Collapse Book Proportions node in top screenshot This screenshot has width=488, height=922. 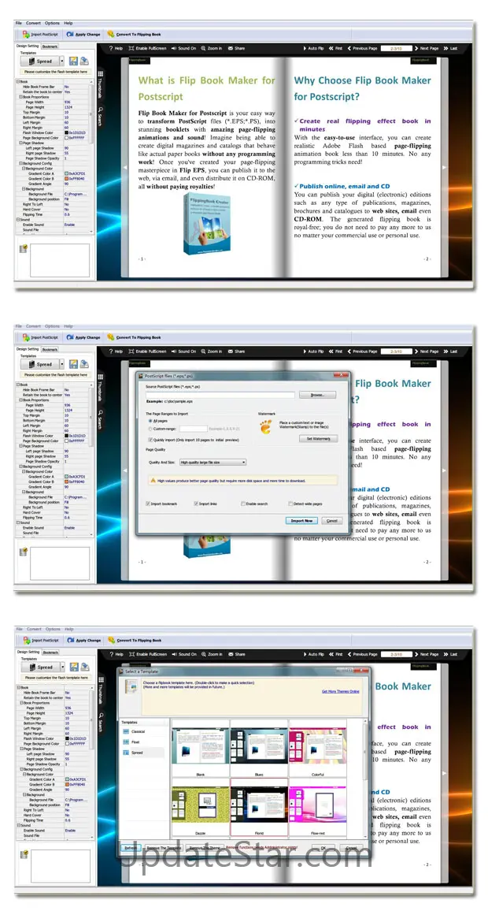tap(20, 96)
